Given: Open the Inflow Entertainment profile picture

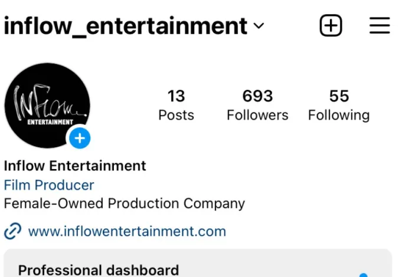Looking at the screenshot, I should pos(47,105).
